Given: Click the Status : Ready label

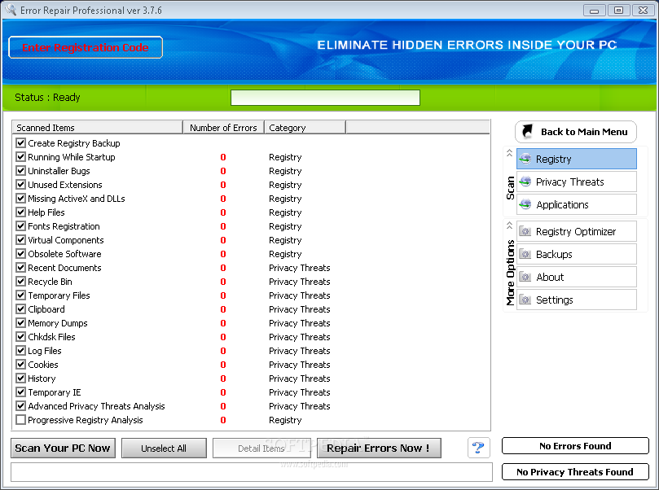Looking at the screenshot, I should (x=47, y=98).
